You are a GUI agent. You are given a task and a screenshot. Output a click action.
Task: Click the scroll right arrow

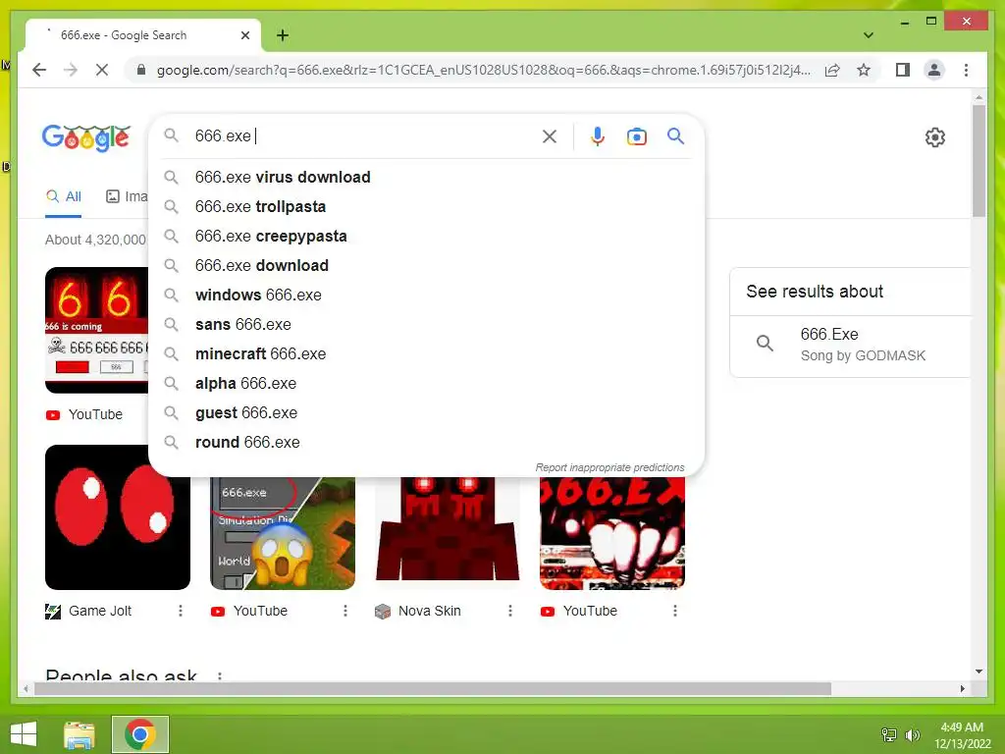962,688
